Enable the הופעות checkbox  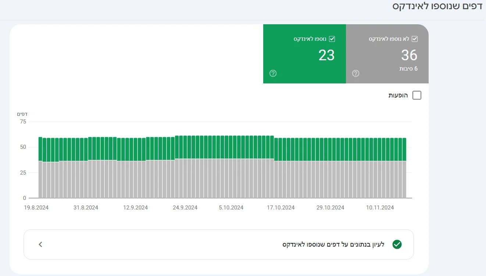417,96
